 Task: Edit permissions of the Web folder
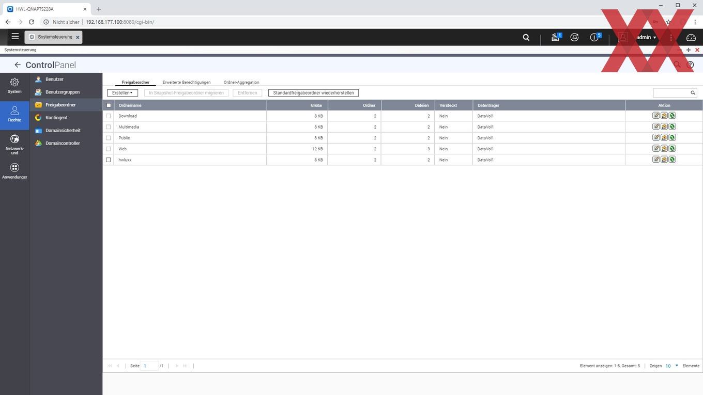point(664,148)
